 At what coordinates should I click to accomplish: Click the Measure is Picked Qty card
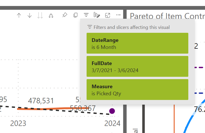(x=137, y=89)
